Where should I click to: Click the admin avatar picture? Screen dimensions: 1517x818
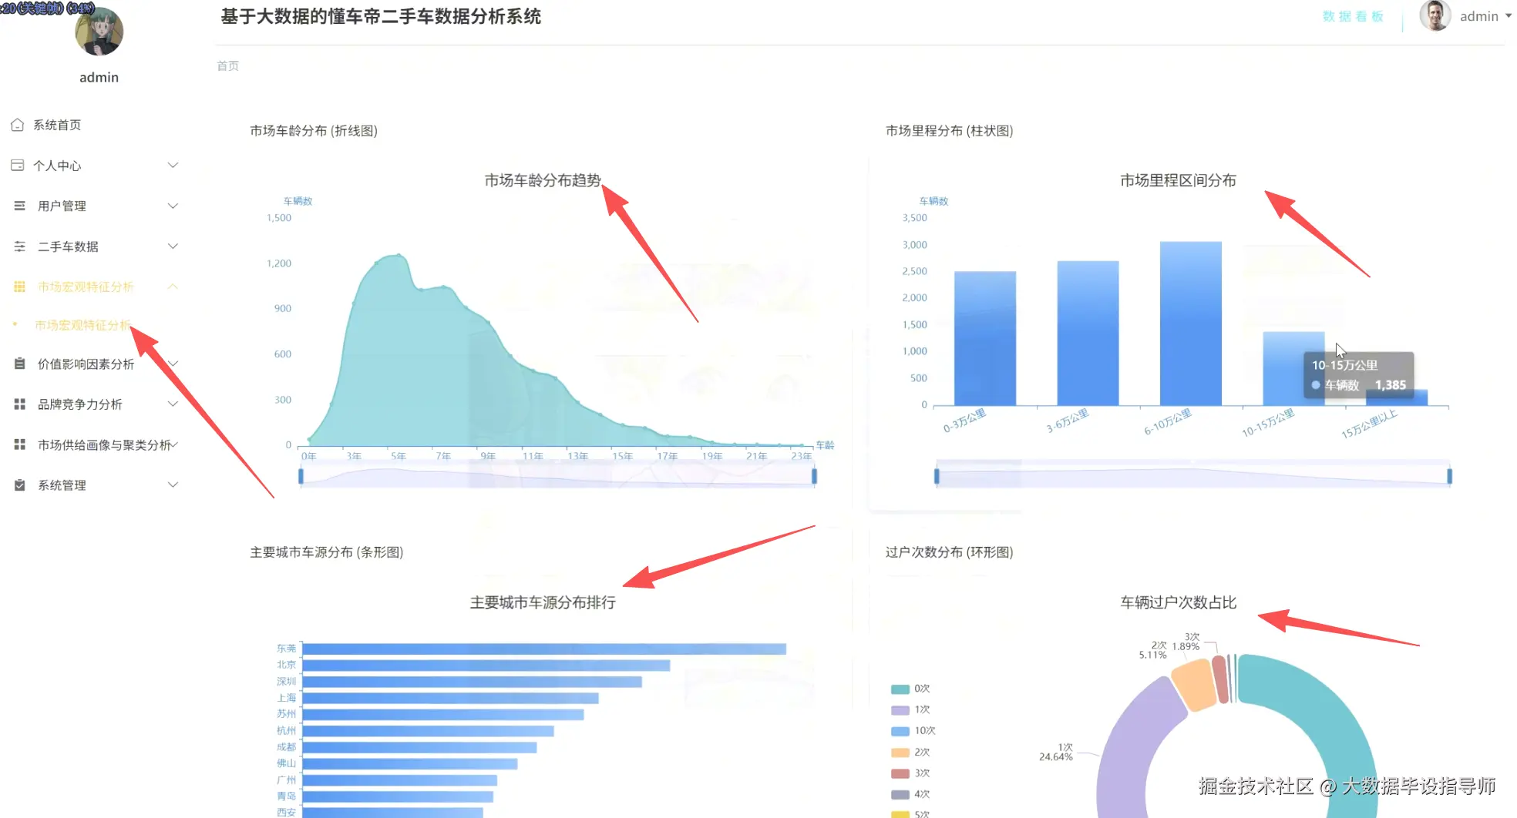[x=1435, y=15]
